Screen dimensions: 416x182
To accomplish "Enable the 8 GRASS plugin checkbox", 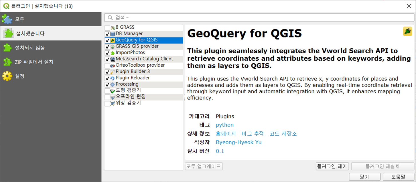I will coord(107,28).
